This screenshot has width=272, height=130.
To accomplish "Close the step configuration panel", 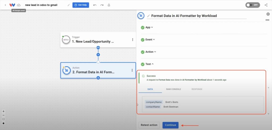I will (268, 14).
